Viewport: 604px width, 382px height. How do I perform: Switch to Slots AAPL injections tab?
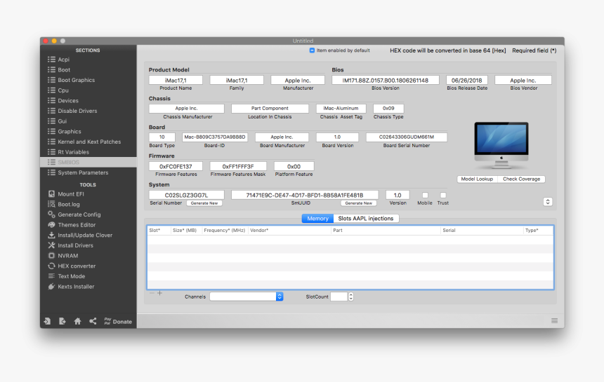[x=366, y=218]
